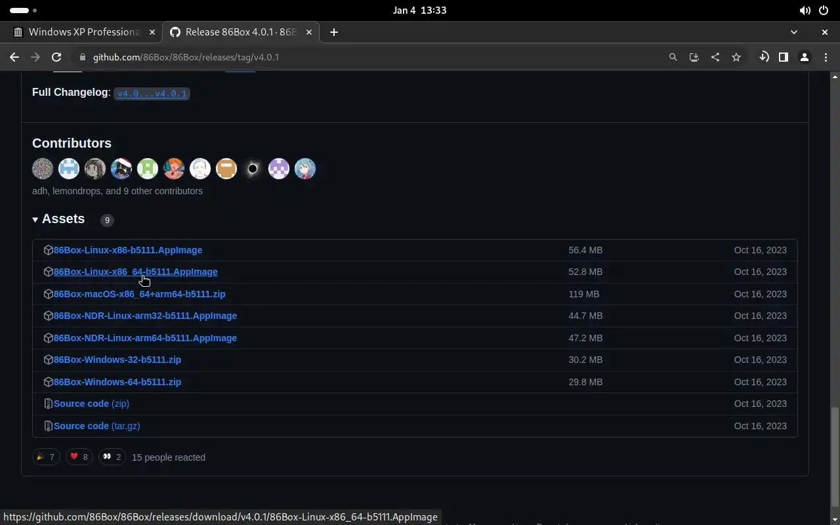Download 86Box-Linux-x86-b5111.AppImage
The image size is (840, 525).
pyautogui.click(x=127, y=250)
